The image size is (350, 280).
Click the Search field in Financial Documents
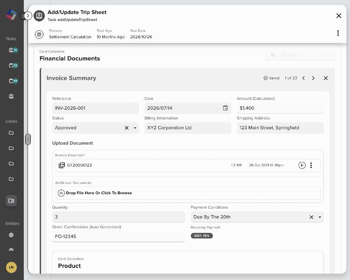coord(300,55)
